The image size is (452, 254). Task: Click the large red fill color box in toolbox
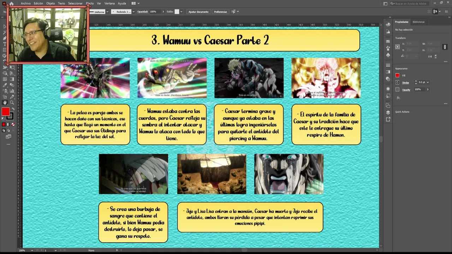pos(5,111)
